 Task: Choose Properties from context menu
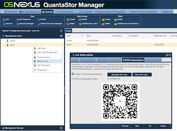pyautogui.click(x=47, y=70)
